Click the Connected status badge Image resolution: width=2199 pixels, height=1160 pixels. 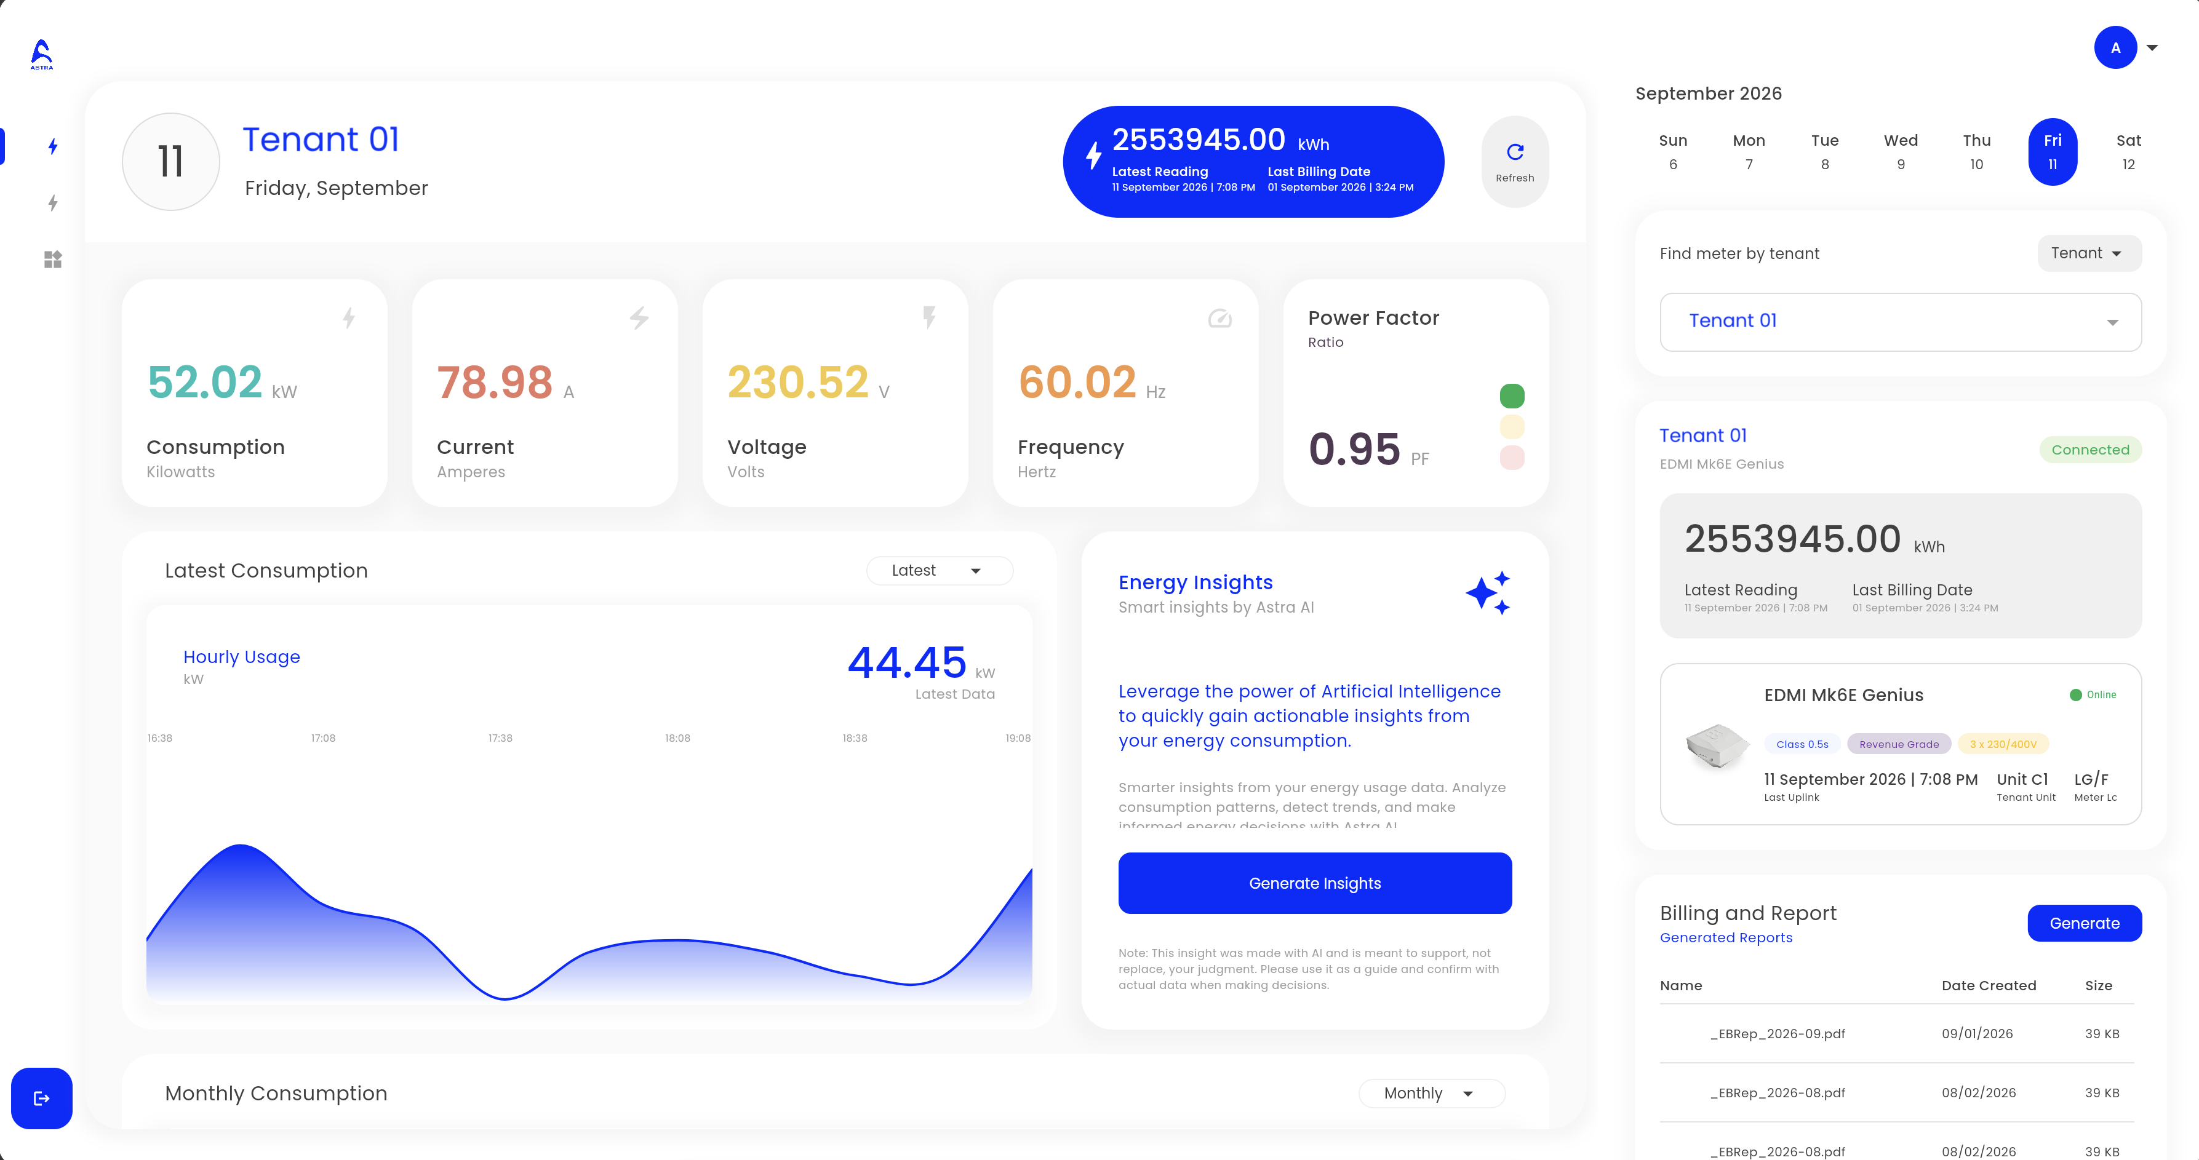[x=2089, y=450]
